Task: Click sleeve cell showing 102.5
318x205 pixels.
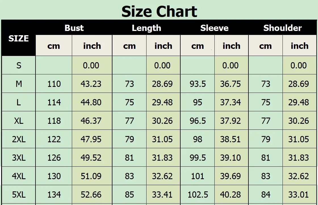Action: pos(198,194)
